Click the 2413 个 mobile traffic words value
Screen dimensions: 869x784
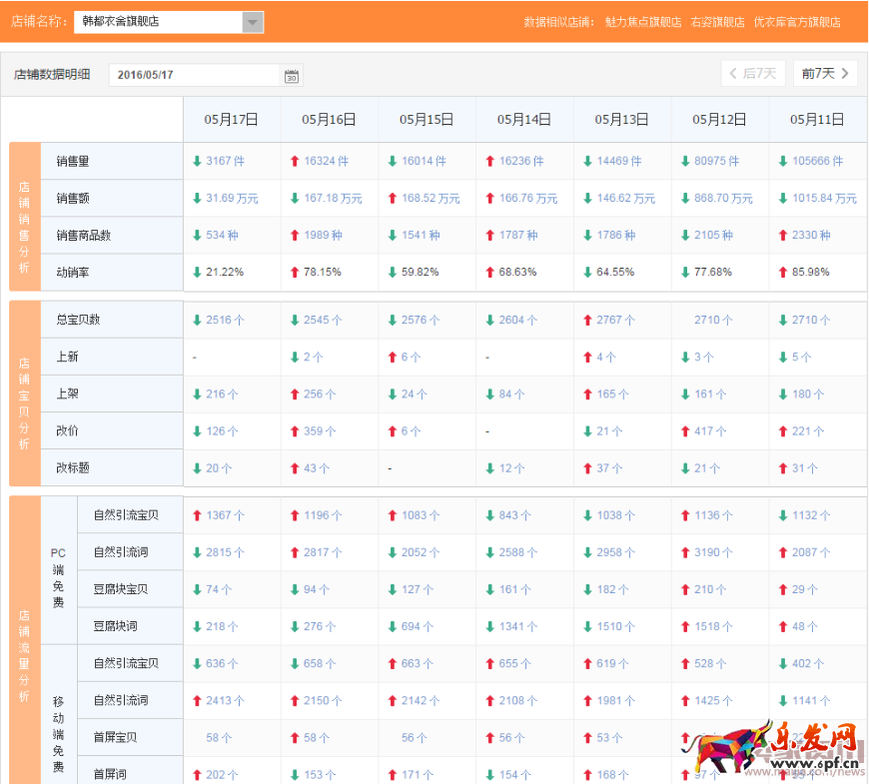coord(225,701)
